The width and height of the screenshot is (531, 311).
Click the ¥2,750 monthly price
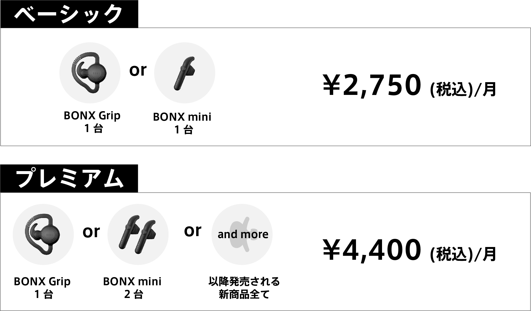pyautogui.click(x=372, y=85)
